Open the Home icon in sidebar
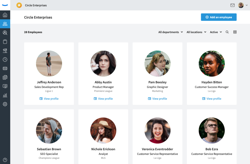The image size is (250, 164). [x=5, y=15]
